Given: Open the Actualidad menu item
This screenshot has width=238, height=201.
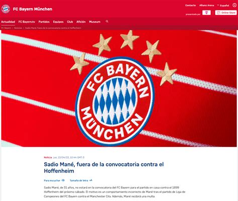Looking at the screenshot, I should [x=8, y=22].
